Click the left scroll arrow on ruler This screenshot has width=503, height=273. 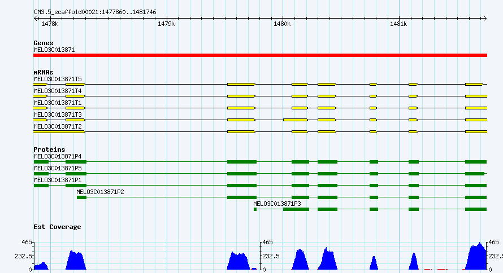(x=35, y=19)
